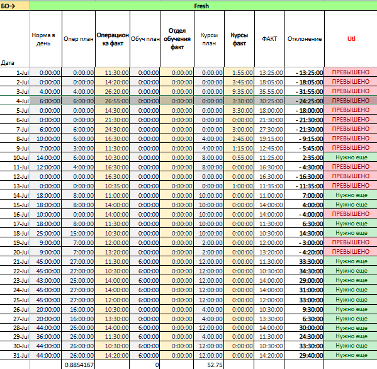Click Курсы факт 0:55:00 for 10-Jul

[x=239, y=157]
